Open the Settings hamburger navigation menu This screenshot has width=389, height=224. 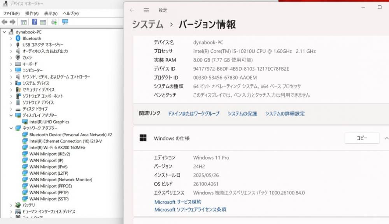pyautogui.click(x=146, y=10)
